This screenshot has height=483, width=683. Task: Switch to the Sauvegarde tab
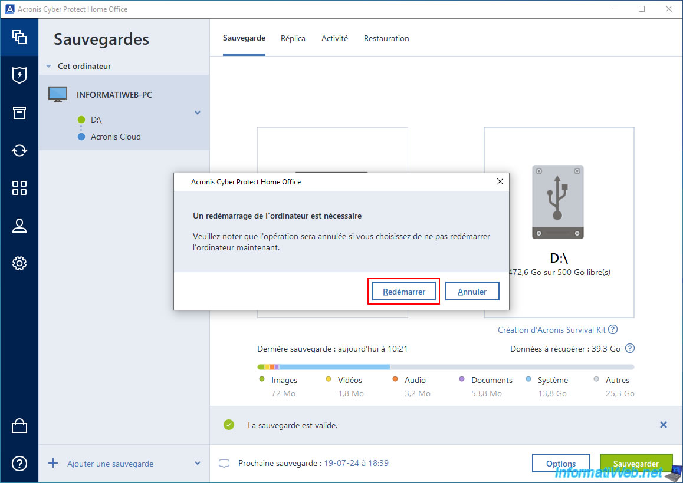pos(244,38)
